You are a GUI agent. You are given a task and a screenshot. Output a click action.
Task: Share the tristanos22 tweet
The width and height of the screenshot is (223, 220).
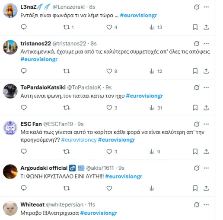[x=206, y=71]
